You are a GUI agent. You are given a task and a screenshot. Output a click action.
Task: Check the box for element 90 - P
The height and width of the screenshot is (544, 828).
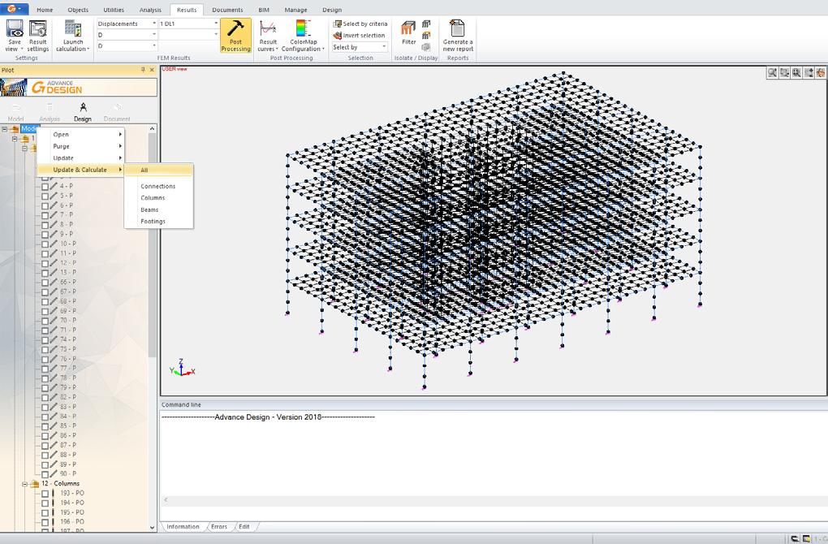[x=45, y=474]
